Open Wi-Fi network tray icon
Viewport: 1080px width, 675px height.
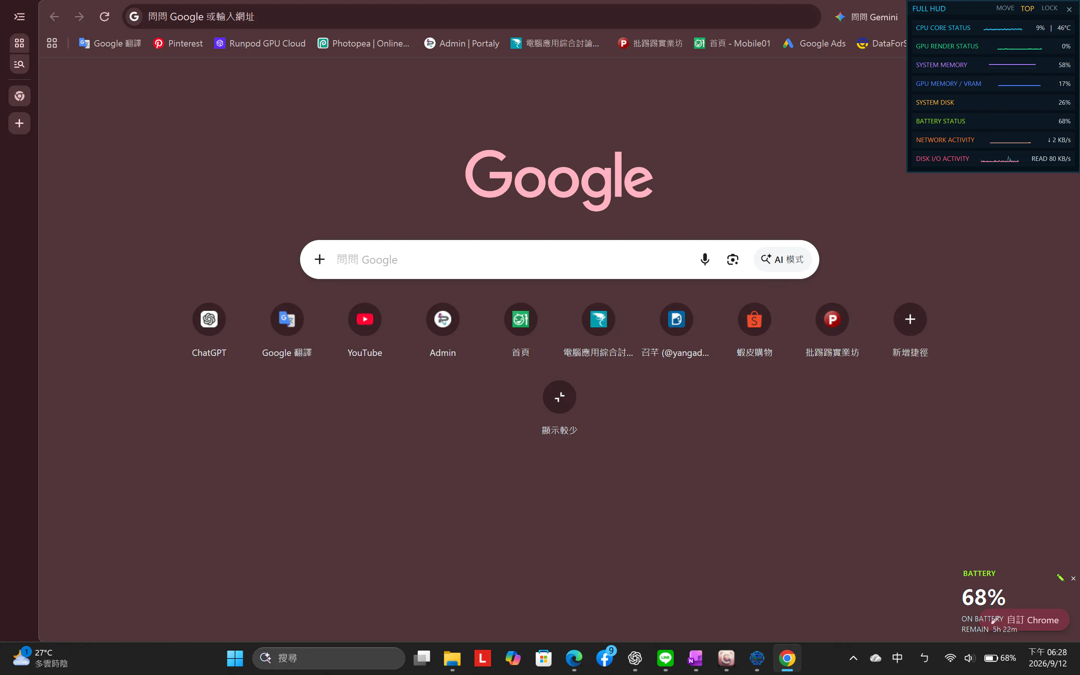(x=949, y=658)
